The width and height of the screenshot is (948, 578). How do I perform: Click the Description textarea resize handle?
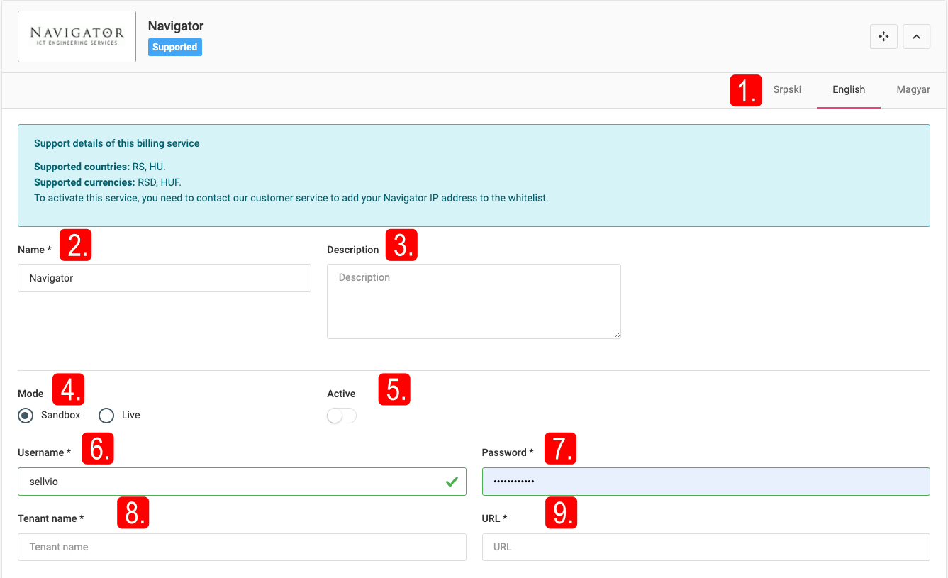pos(617,335)
